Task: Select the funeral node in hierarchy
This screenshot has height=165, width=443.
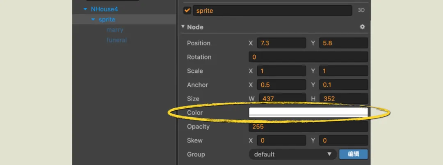Action: coord(116,40)
